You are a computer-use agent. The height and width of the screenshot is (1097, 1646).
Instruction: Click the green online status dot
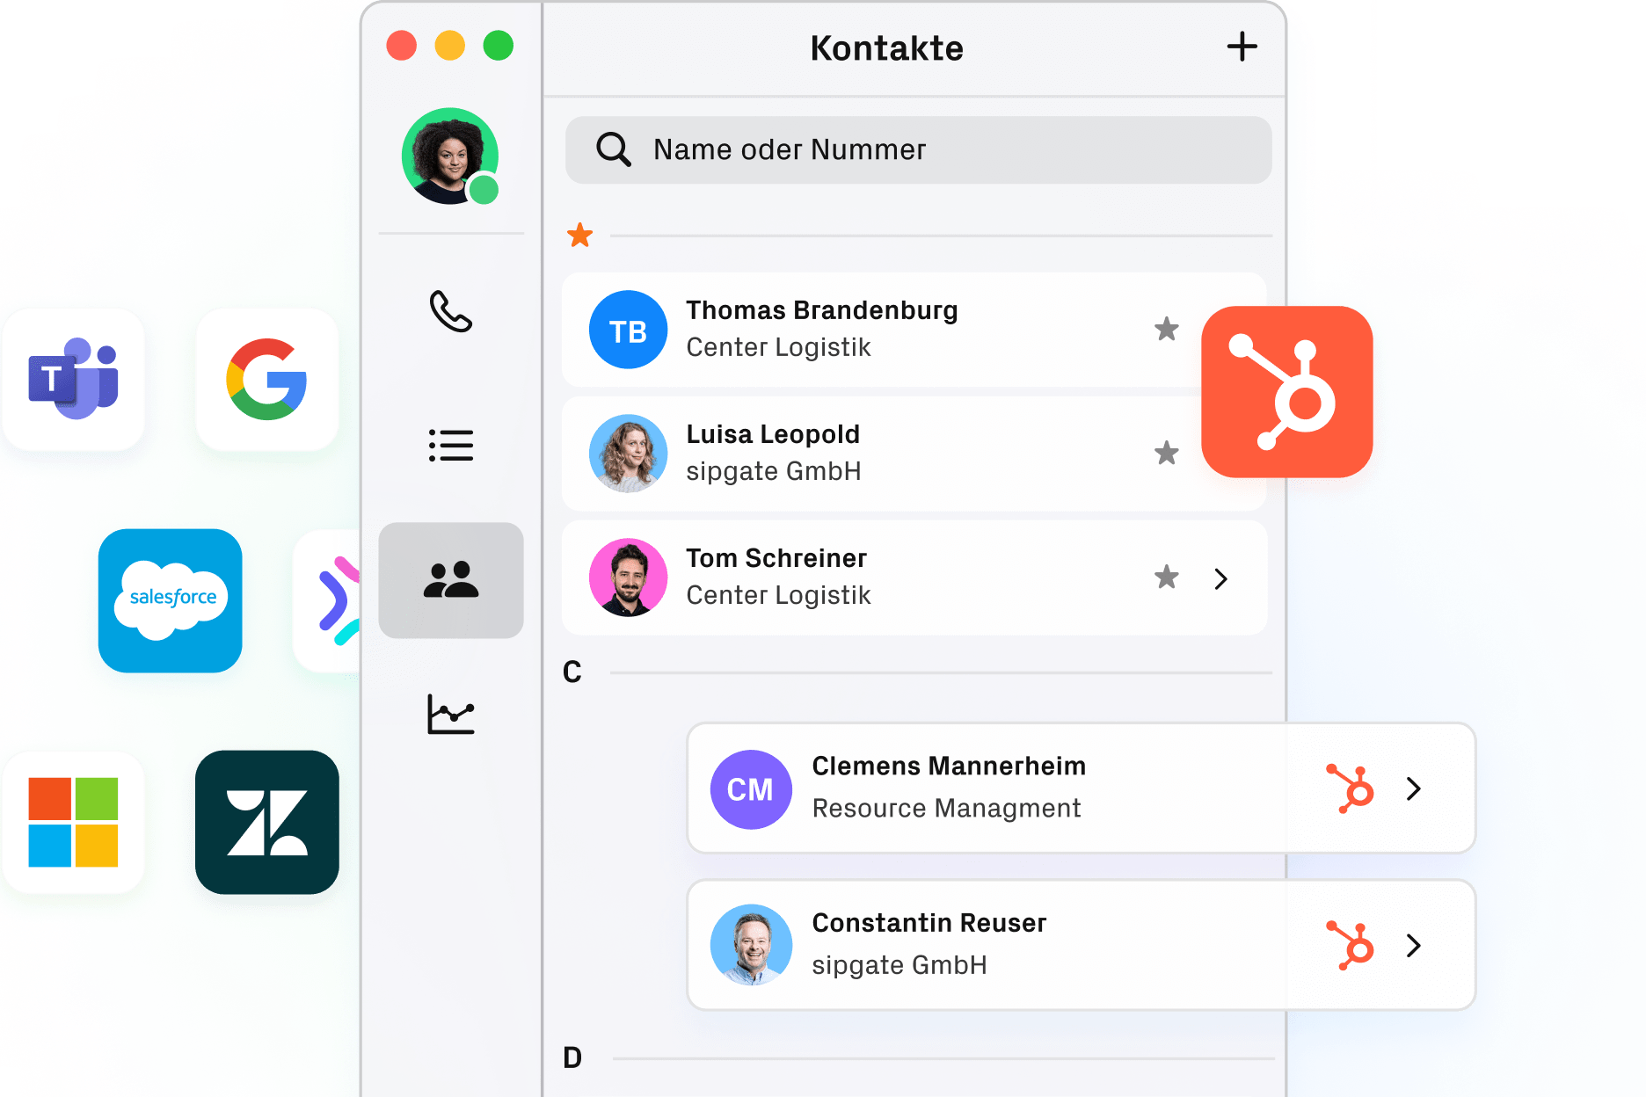tap(484, 189)
